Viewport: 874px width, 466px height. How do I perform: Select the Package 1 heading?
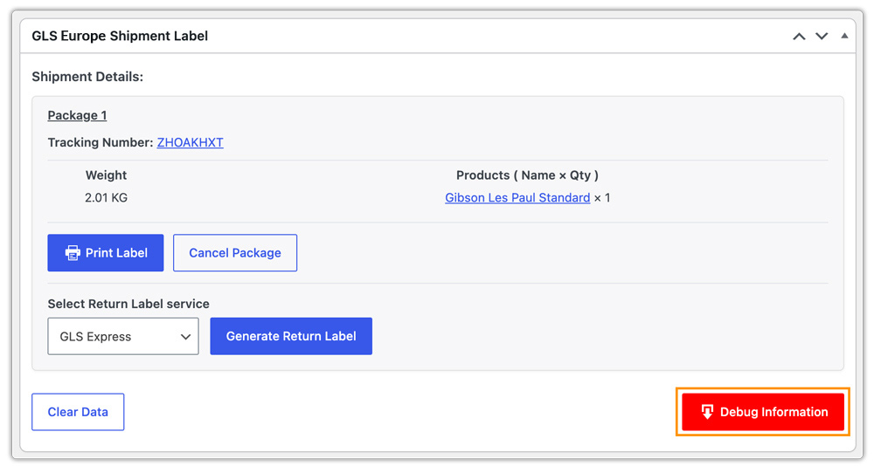coord(77,115)
